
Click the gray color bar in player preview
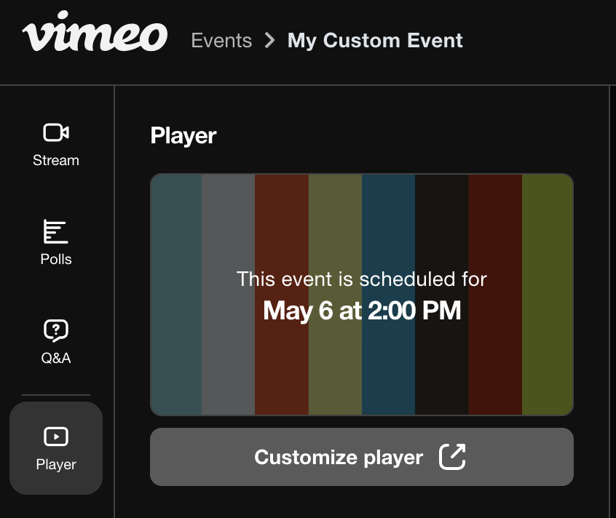[228, 349]
